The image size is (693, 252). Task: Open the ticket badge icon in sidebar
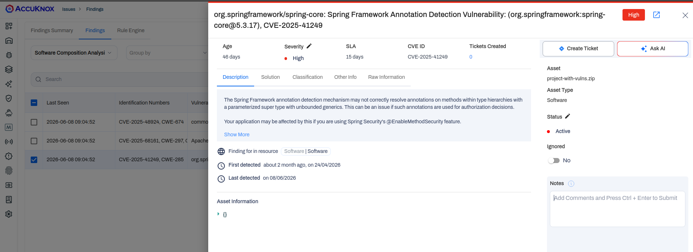pyautogui.click(x=9, y=185)
